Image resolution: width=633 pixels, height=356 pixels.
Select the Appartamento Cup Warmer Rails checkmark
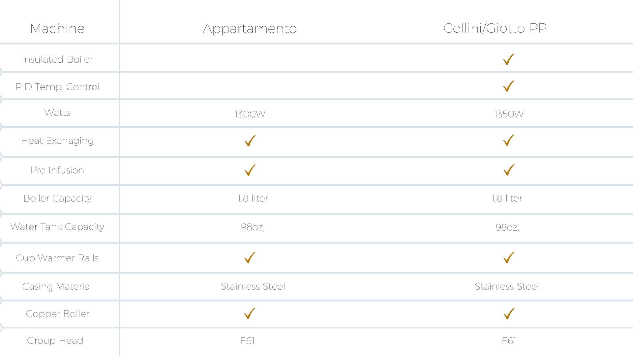point(250,257)
